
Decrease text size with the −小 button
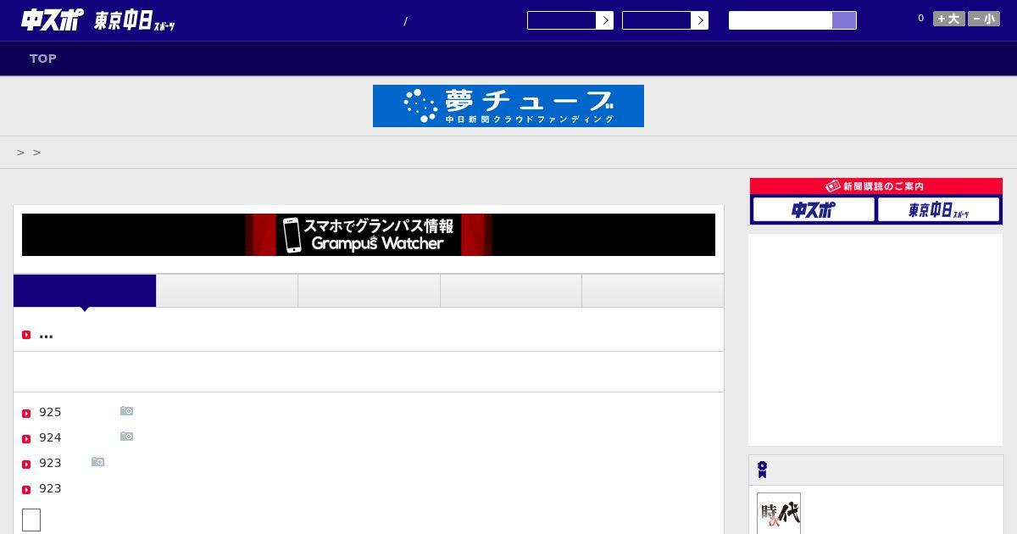984,19
